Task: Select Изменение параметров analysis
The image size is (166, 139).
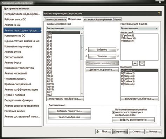Action: click(22, 46)
